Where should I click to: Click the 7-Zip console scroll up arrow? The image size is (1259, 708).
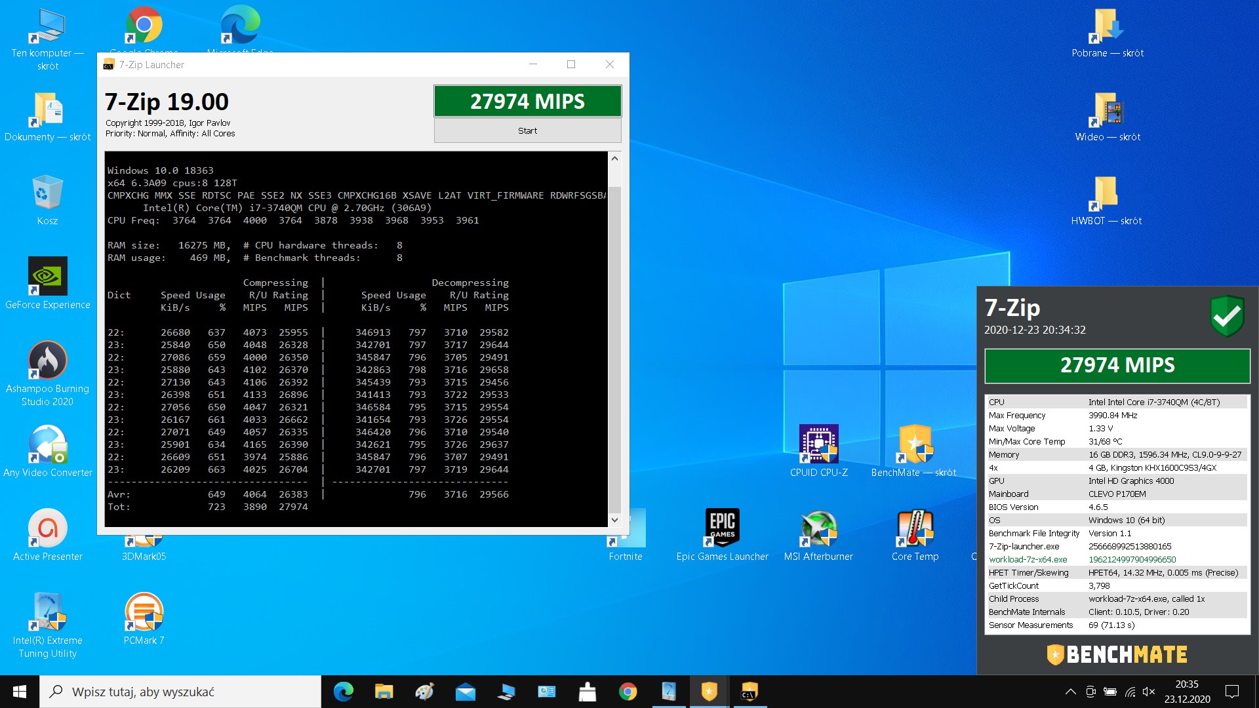click(x=614, y=159)
